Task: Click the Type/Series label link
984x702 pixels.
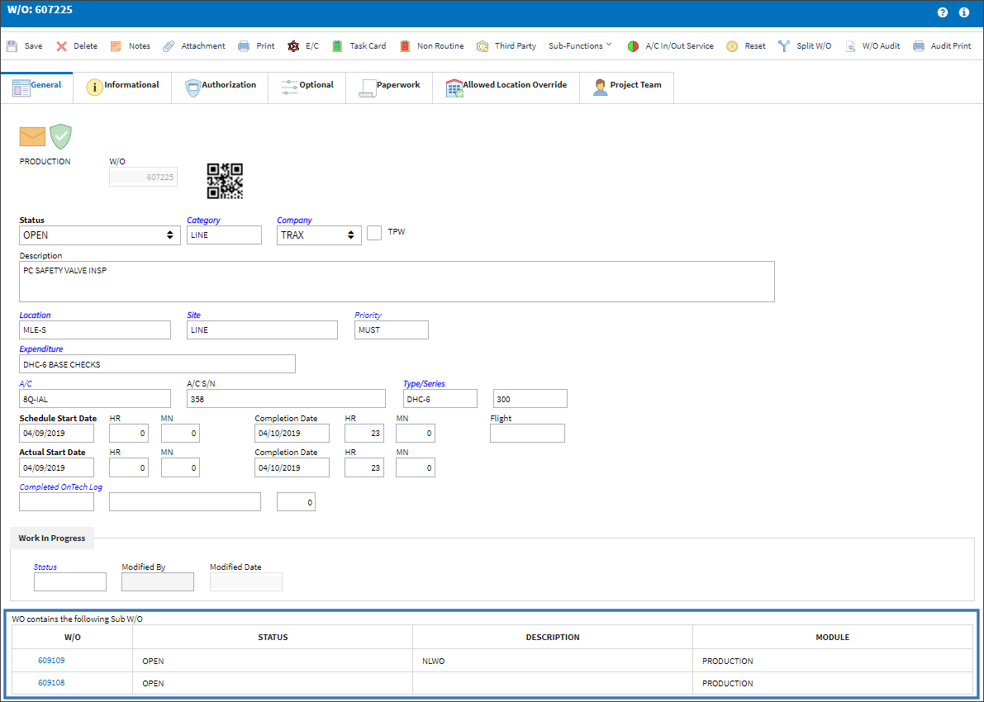Action: (x=424, y=383)
